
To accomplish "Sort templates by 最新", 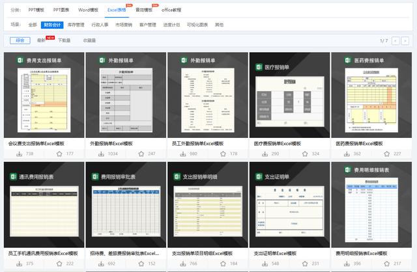I will (41, 40).
